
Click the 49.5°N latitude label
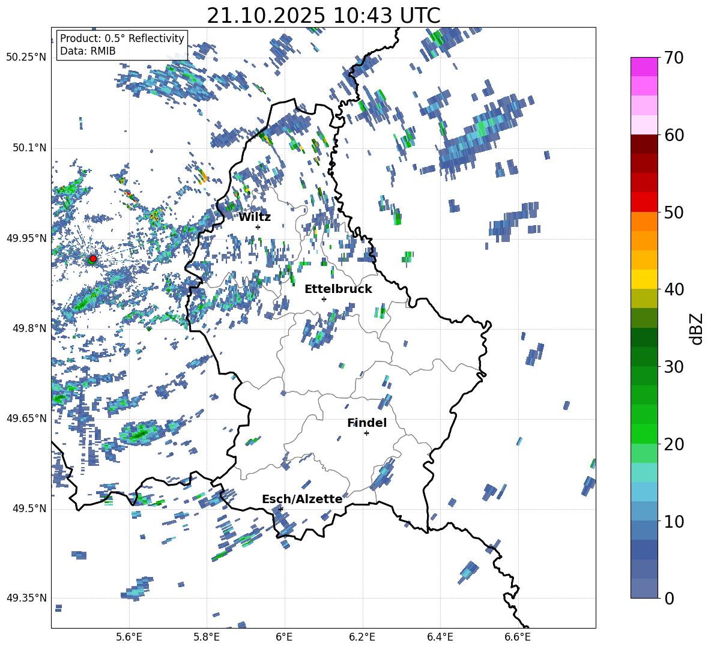coord(29,508)
